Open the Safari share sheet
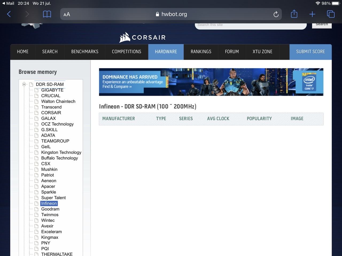This screenshot has height=256, width=342. [294, 14]
